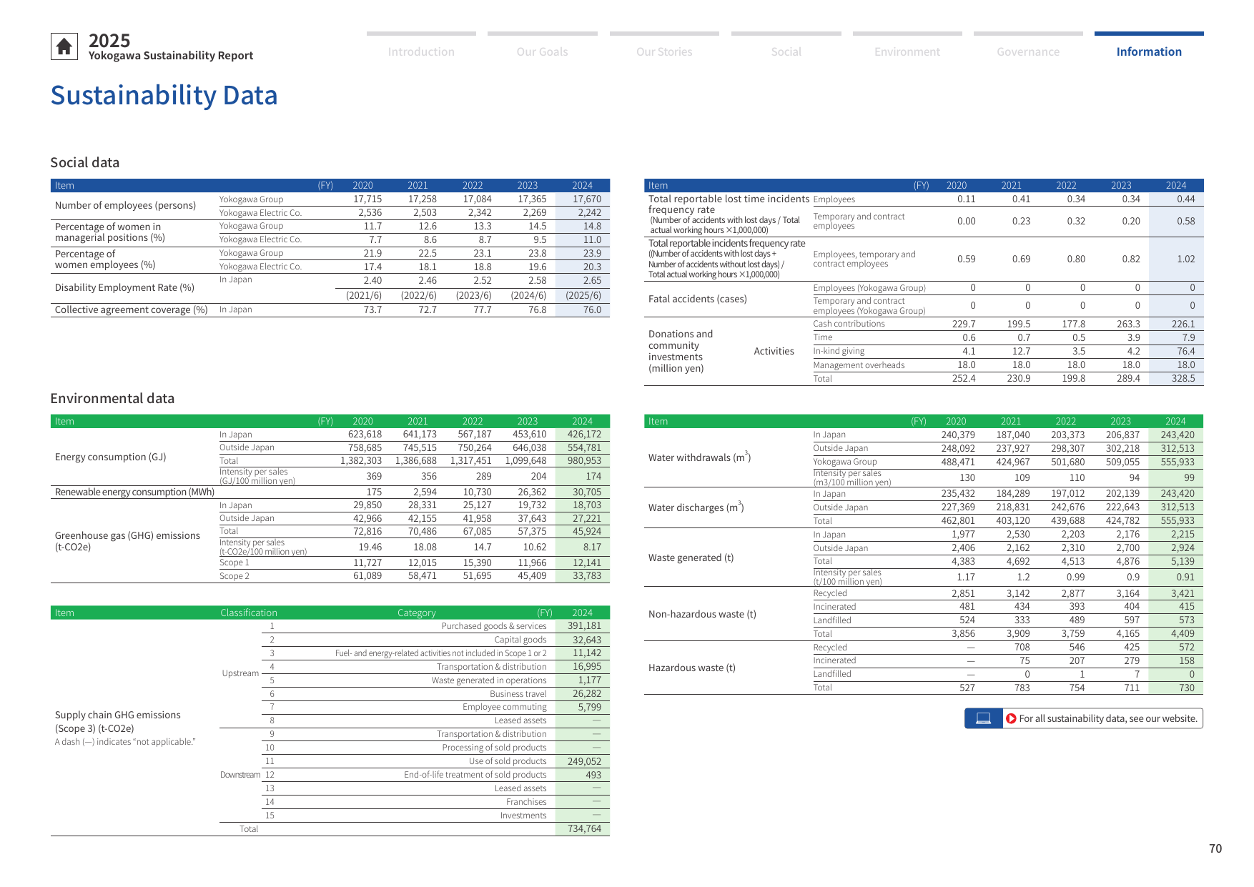Click the Environmental data heading

coord(112,398)
